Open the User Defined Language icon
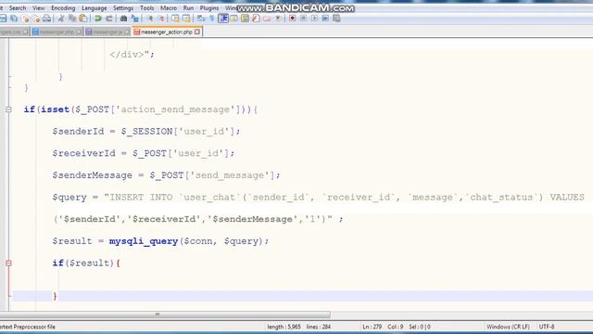 tap(233, 19)
